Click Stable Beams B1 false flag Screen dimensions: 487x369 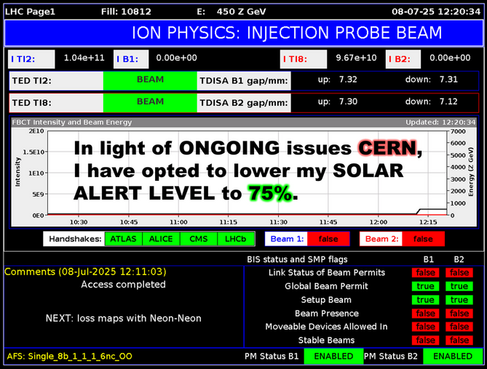[x=426, y=341]
